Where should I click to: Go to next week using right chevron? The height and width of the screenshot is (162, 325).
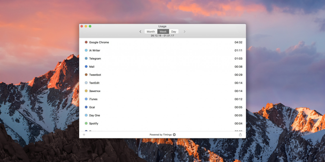click(x=184, y=32)
